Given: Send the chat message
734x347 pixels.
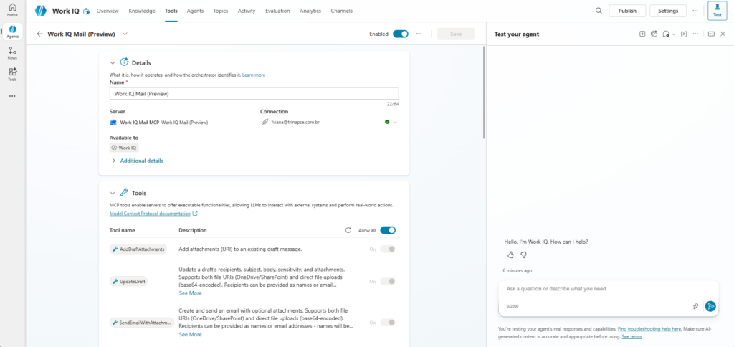Looking at the screenshot, I should 710,306.
